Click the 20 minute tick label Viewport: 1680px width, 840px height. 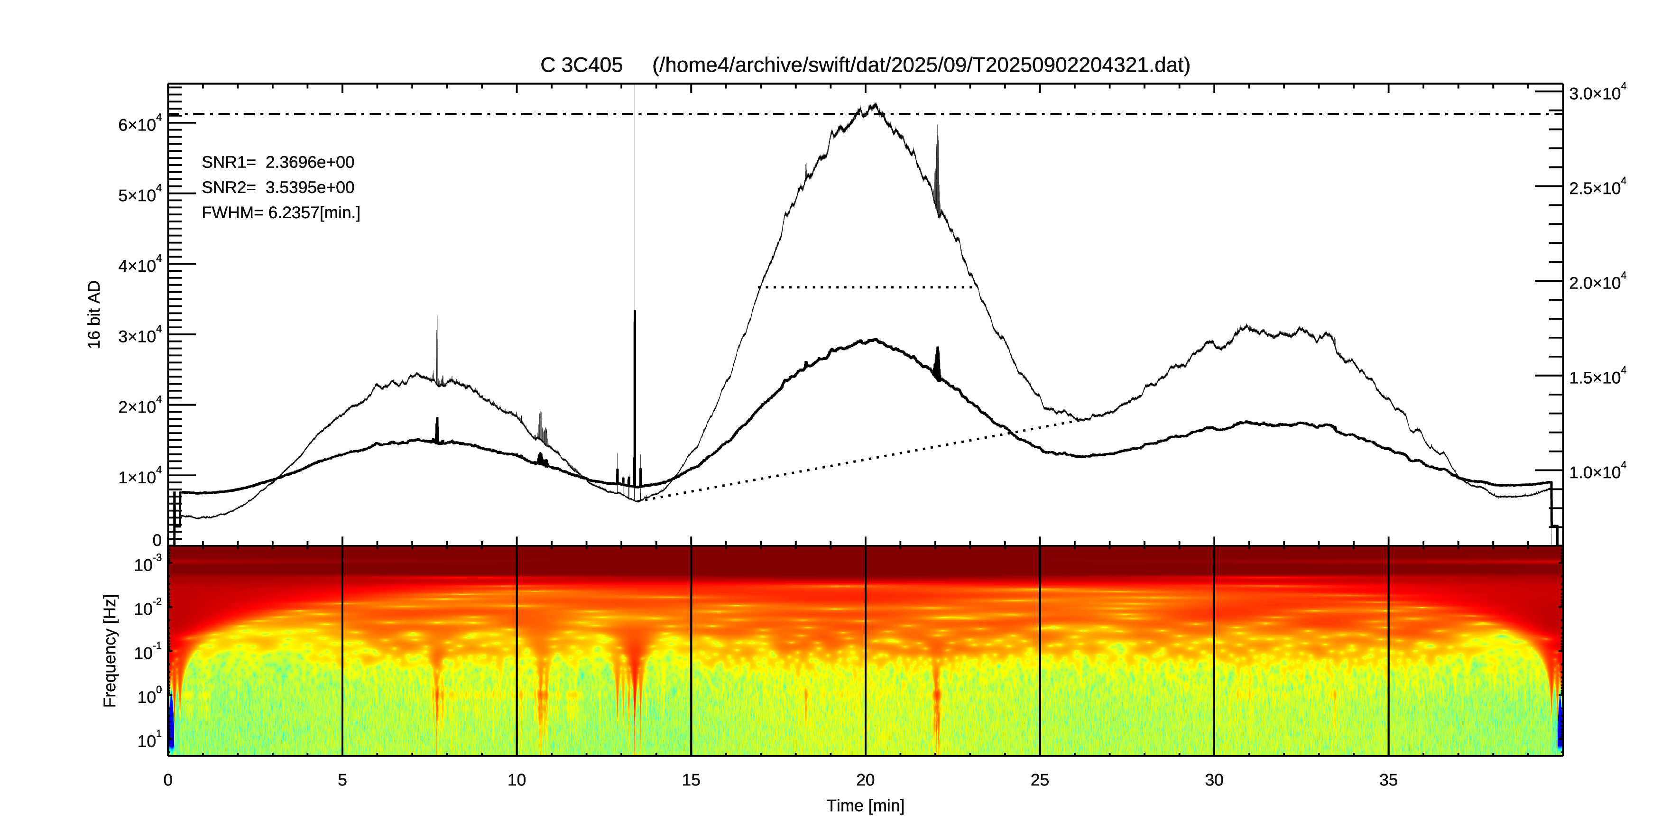(x=865, y=780)
